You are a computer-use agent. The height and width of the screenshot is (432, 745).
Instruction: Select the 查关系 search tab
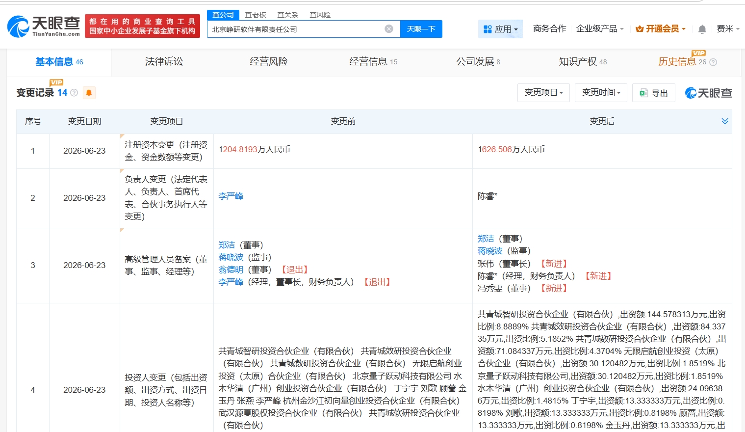[x=287, y=15]
